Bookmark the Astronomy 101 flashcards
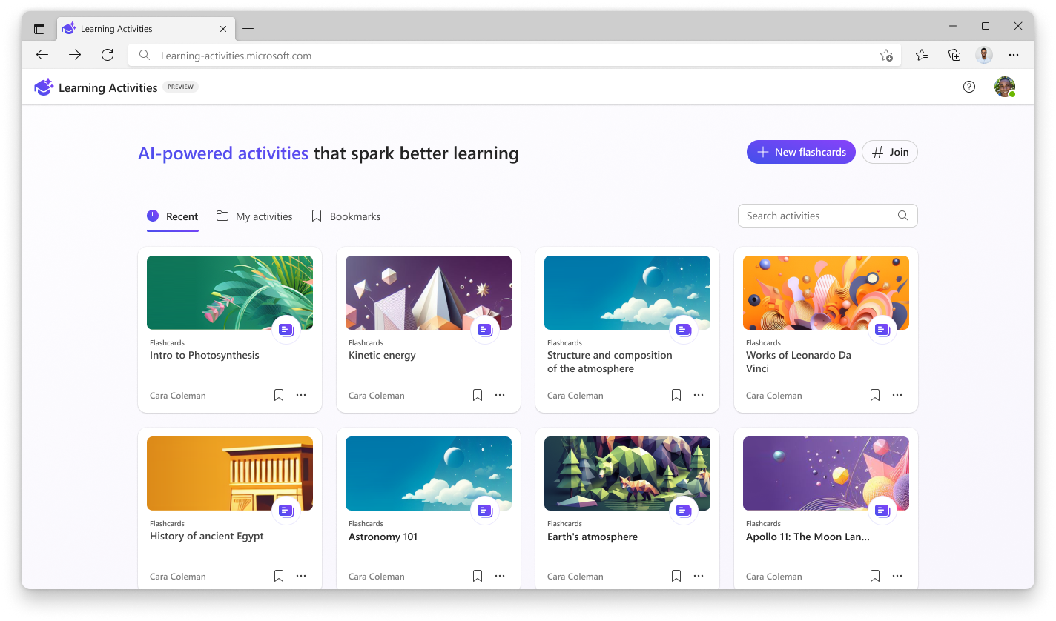The width and height of the screenshot is (1056, 621). [477, 575]
